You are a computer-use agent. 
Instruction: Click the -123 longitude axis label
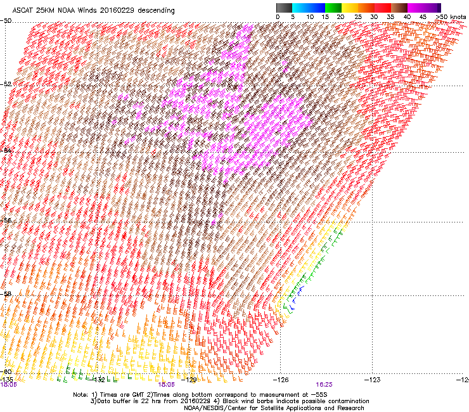(x=373, y=380)
